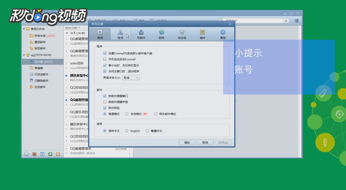Collapse the 今天 (16封) mail group
Viewport: 346px width, 190px height.
point(67,33)
